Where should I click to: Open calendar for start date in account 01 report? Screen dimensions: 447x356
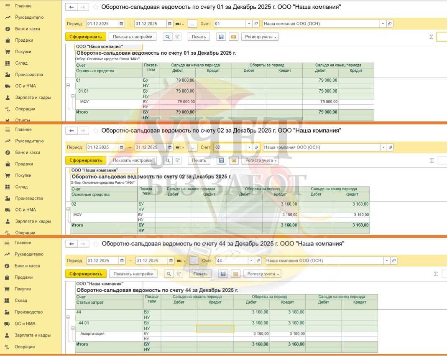pos(121,24)
